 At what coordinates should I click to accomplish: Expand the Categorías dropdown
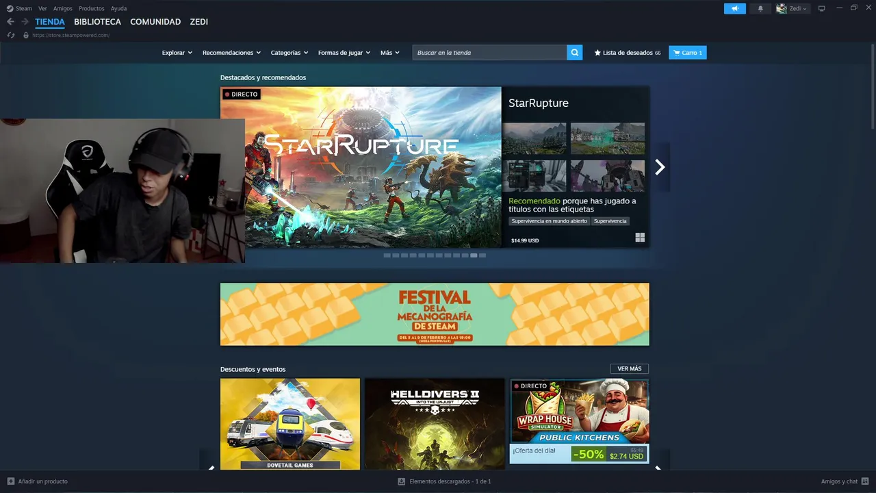point(289,53)
